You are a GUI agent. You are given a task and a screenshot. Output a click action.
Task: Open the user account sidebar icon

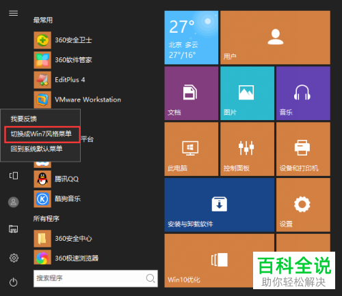(14, 202)
